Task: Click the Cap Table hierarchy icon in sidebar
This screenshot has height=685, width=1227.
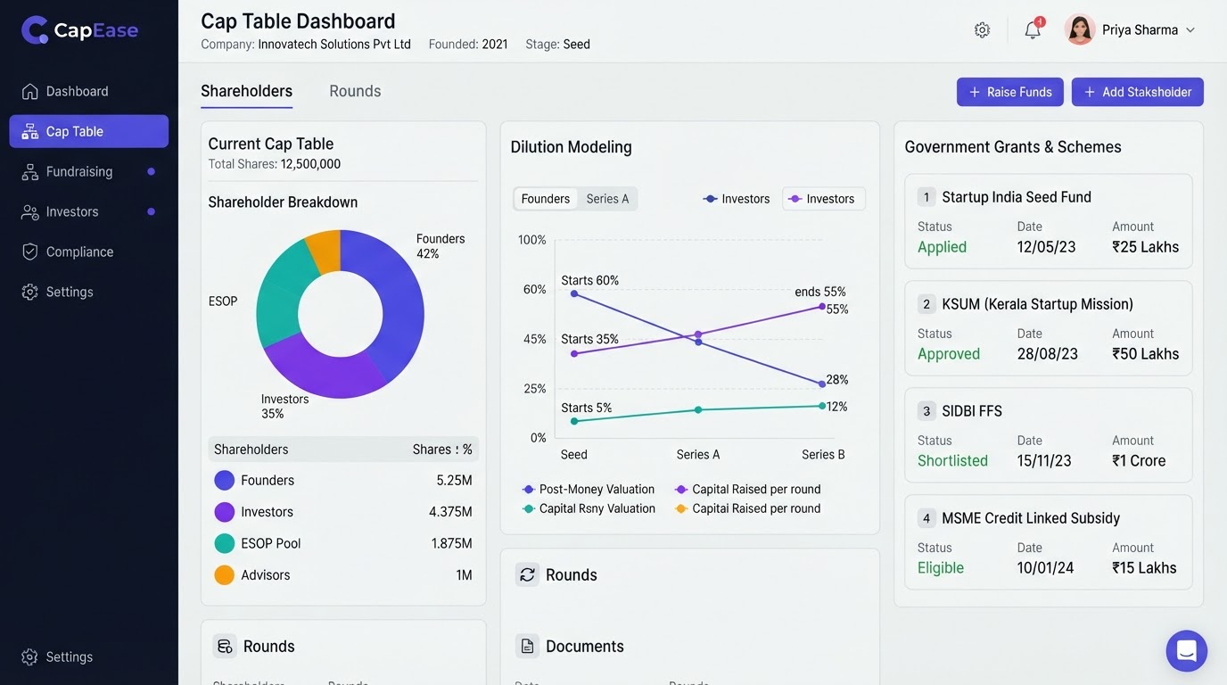Action: click(30, 131)
